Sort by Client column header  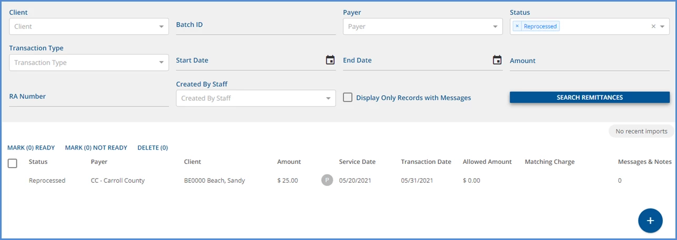coord(193,162)
